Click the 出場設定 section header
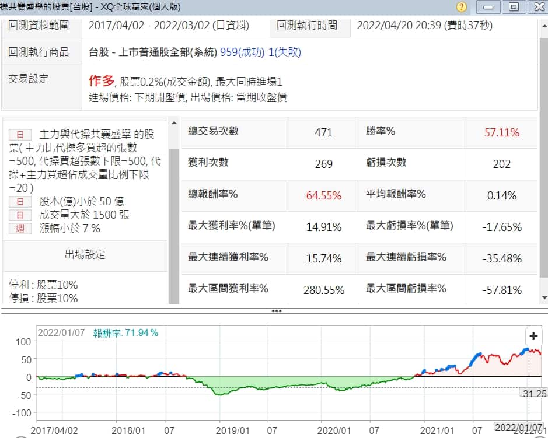This screenshot has width=548, height=438. pos(85,255)
